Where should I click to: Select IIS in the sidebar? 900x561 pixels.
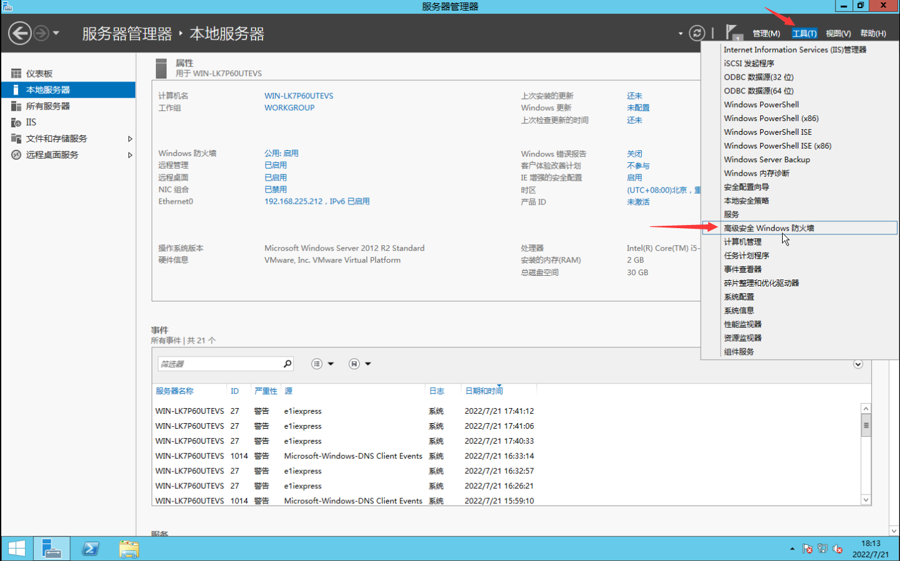[x=68, y=123]
